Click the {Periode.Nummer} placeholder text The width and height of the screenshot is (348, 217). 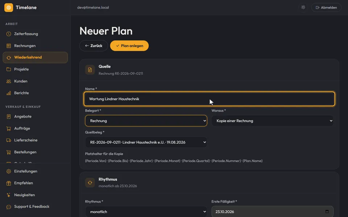226,161
